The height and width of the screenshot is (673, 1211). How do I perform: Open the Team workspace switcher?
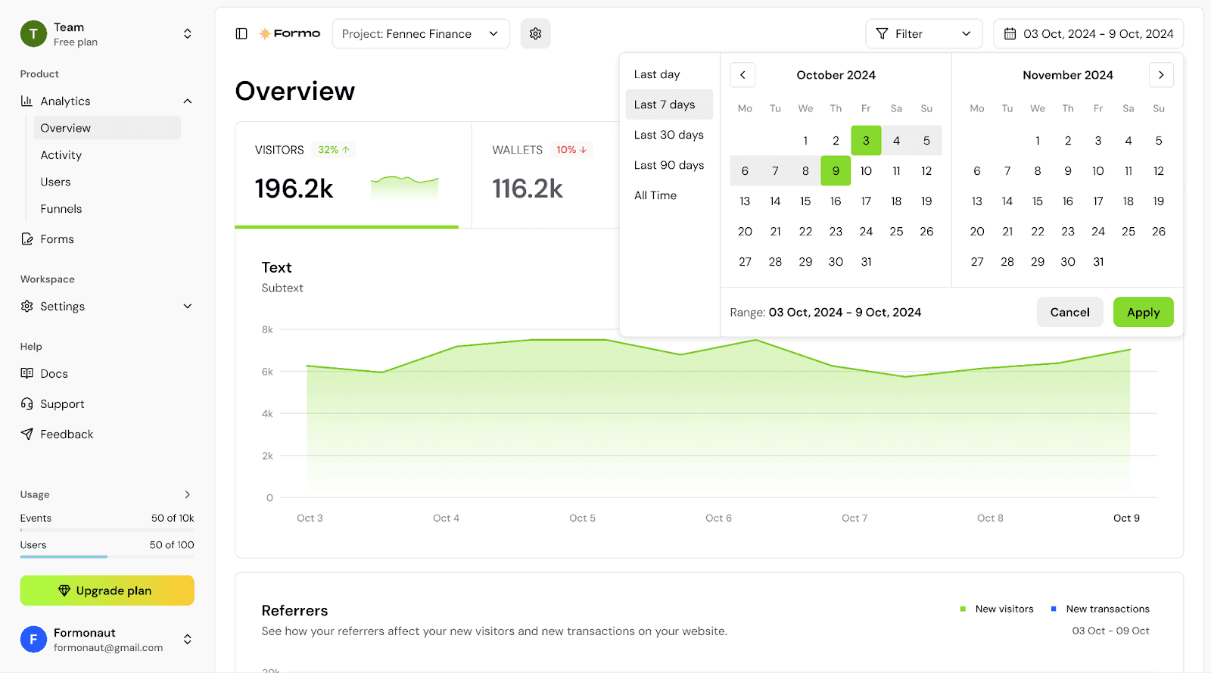pos(188,34)
